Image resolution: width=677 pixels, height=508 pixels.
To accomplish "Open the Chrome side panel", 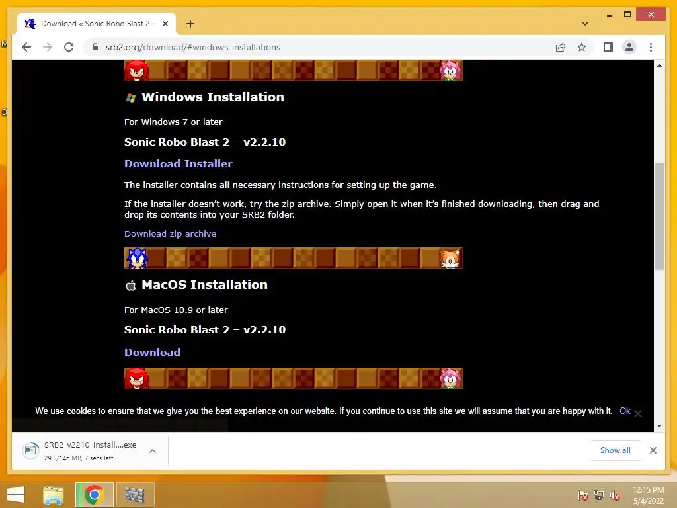I will 608,47.
